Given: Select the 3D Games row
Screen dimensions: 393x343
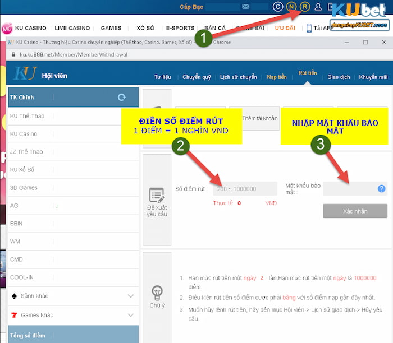Looking at the screenshot, I should pyautogui.click(x=73, y=188).
